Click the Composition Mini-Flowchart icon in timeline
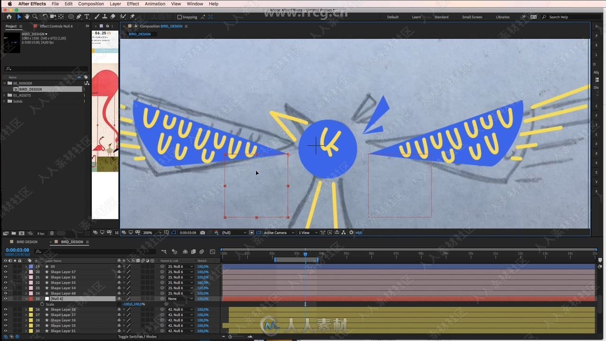606x341 pixels. pyautogui.click(x=164, y=251)
